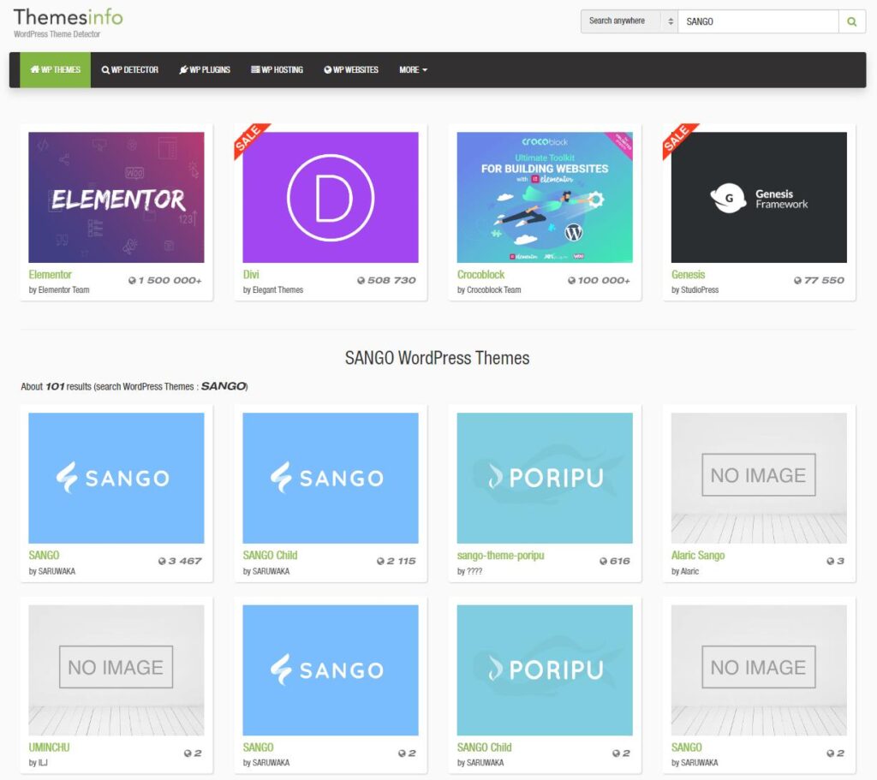Open the sango-theme-poripu link
Image resolution: width=877 pixels, height=780 pixels.
click(500, 556)
